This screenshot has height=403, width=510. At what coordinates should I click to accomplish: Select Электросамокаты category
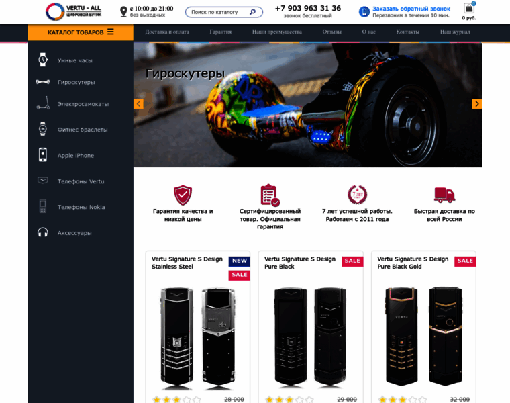coord(83,104)
